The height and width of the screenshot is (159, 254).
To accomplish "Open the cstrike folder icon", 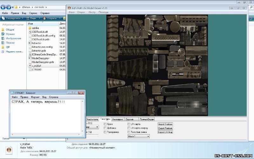I will [x=30, y=28].
